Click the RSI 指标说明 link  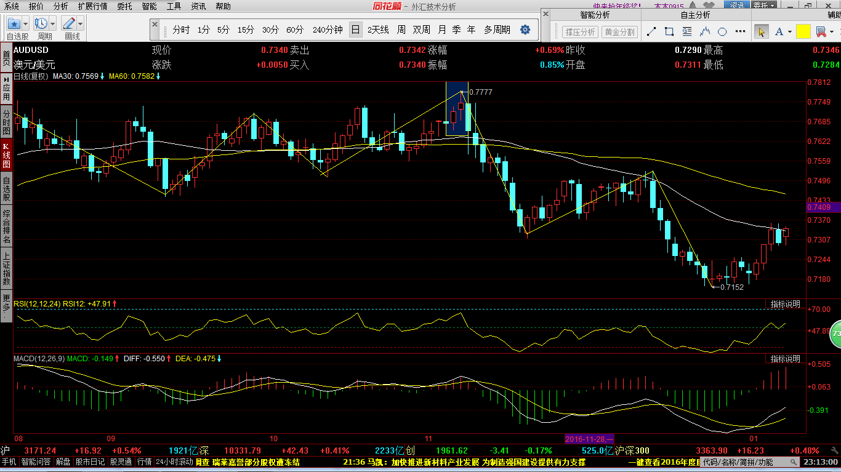pyautogui.click(x=786, y=304)
